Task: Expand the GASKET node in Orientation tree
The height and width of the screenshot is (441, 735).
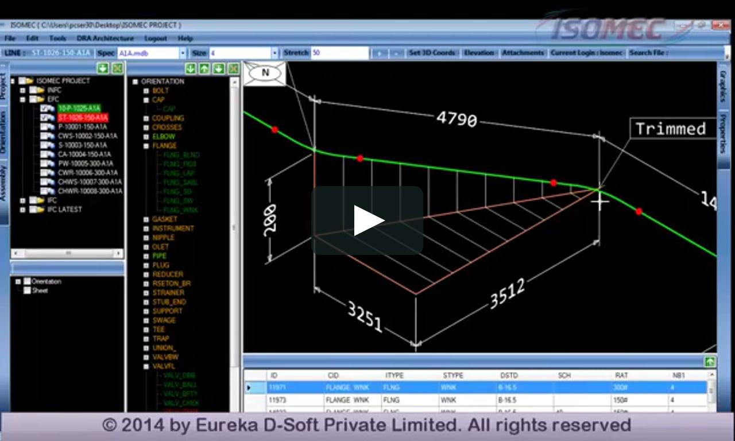Action: pyautogui.click(x=146, y=219)
